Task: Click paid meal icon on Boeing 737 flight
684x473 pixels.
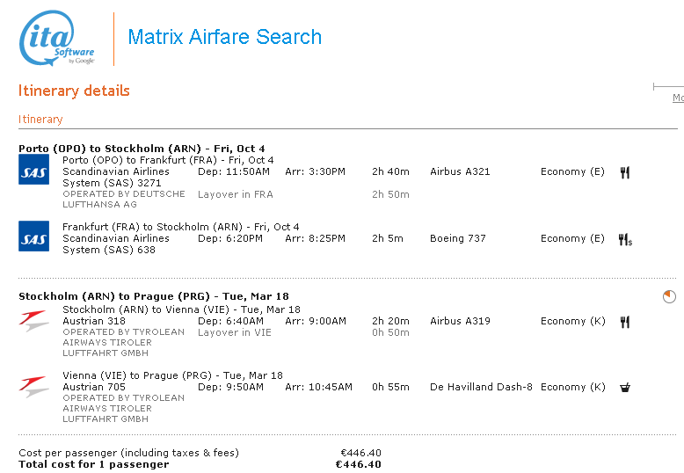Action: click(625, 239)
